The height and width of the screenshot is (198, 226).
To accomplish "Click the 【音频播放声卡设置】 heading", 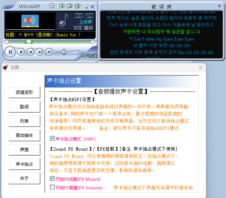I will point(121,91).
